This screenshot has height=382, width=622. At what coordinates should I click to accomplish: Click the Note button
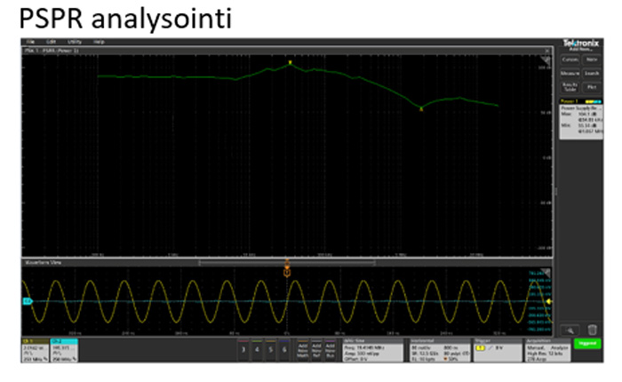(x=591, y=60)
